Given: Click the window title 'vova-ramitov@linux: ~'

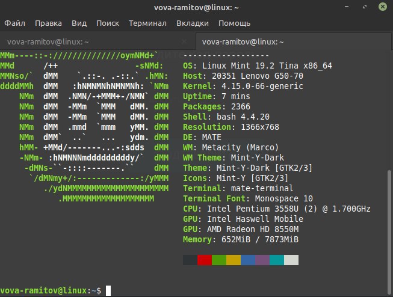Looking at the screenshot, I should 196,7.
